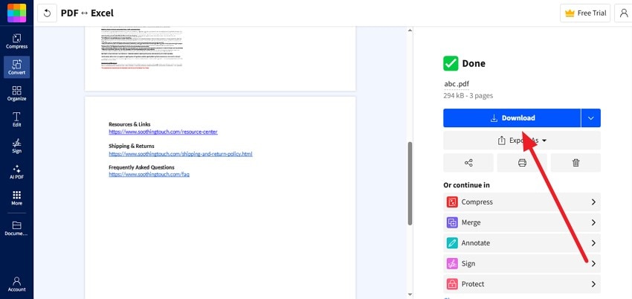
Task: Open the Export As dropdown
Action: 522,141
